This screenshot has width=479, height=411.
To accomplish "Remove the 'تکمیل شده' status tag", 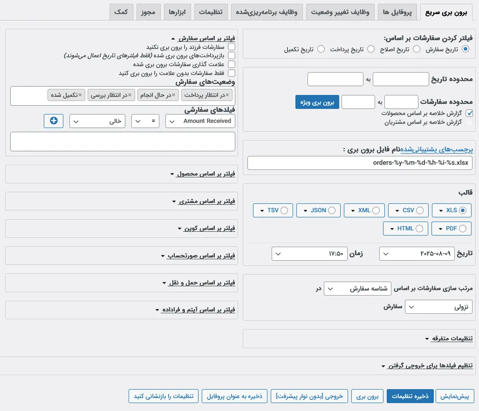I will [80, 95].
